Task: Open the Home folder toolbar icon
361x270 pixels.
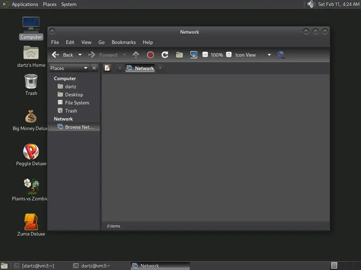Action: tap(179, 55)
